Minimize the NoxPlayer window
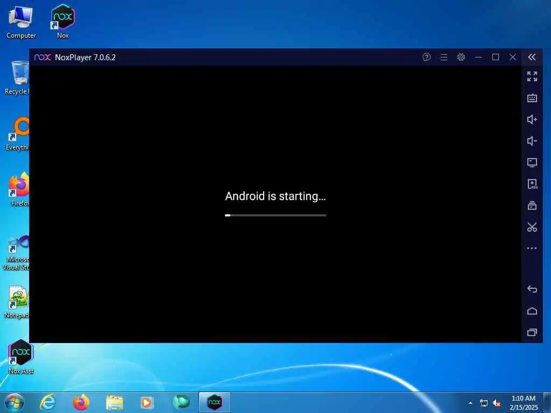The height and width of the screenshot is (413, 551). pyautogui.click(x=478, y=57)
